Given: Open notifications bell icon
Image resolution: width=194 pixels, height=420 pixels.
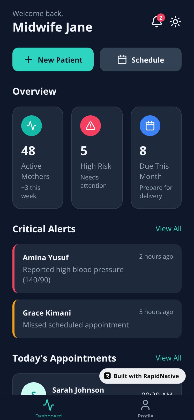Looking at the screenshot, I should 156,22.
